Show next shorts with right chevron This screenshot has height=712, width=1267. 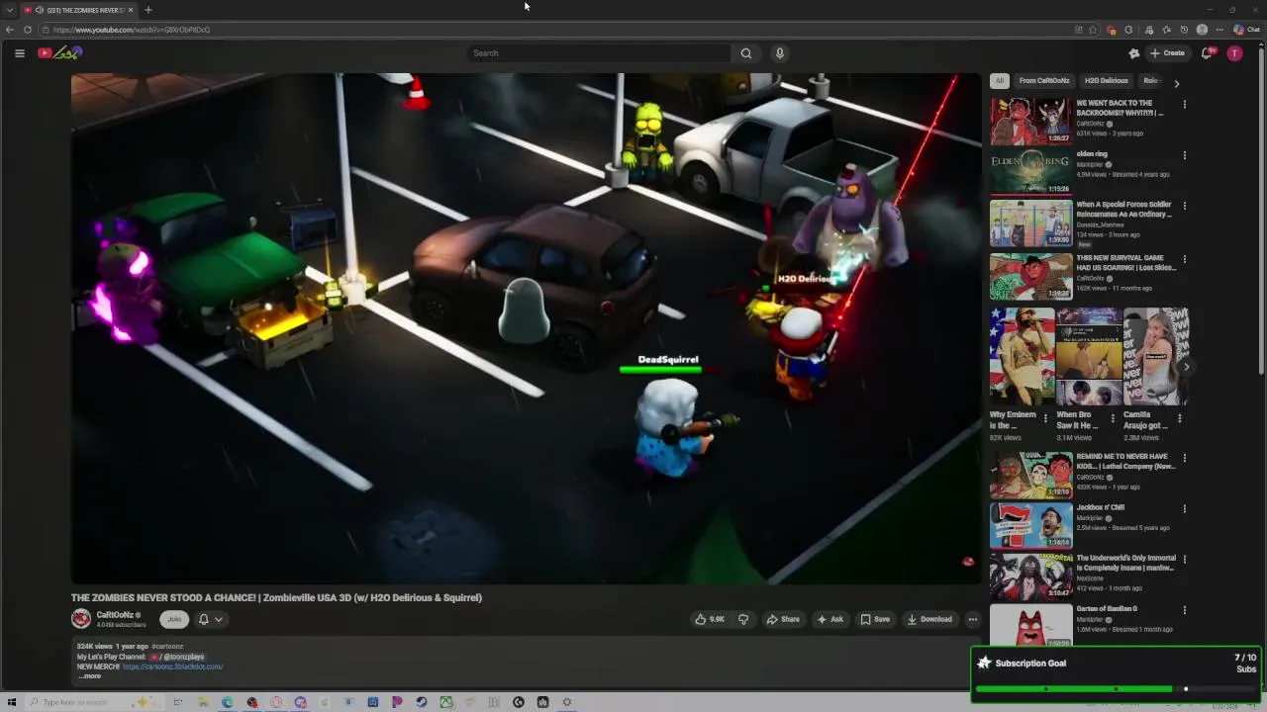[1186, 367]
